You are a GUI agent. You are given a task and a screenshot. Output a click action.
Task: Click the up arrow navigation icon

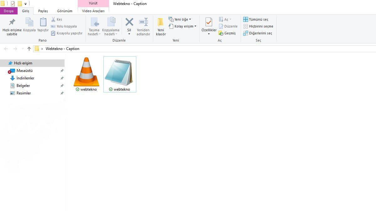(29, 49)
